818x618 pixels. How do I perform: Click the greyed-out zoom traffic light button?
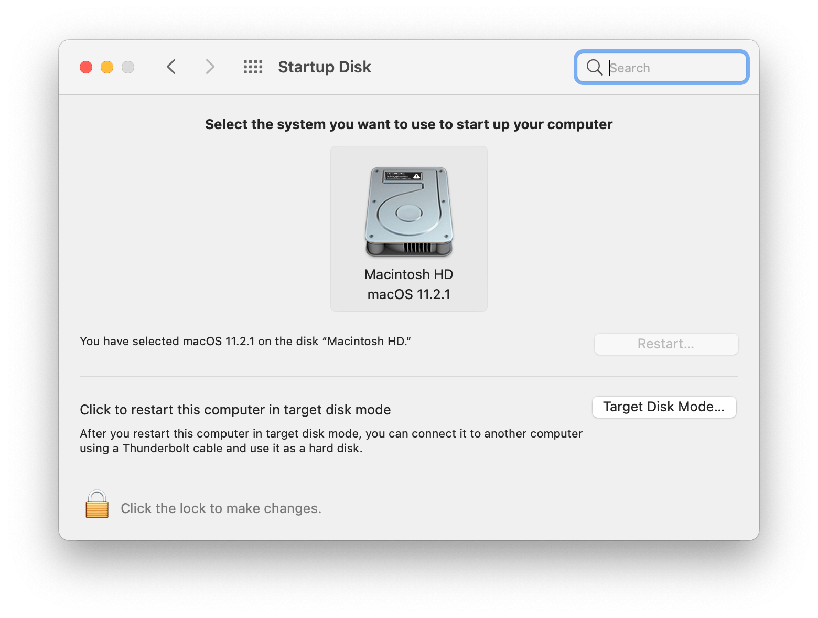pyautogui.click(x=127, y=67)
